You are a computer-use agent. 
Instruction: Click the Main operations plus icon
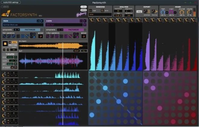coord(31,34)
